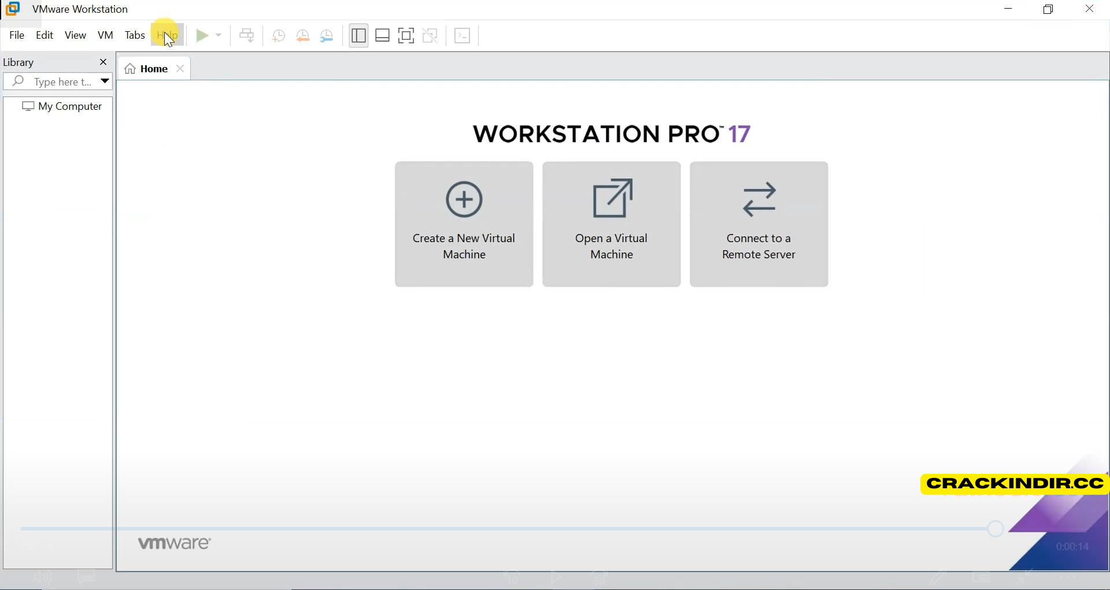Click the green Power On play button
1110x590 pixels.
tap(202, 36)
